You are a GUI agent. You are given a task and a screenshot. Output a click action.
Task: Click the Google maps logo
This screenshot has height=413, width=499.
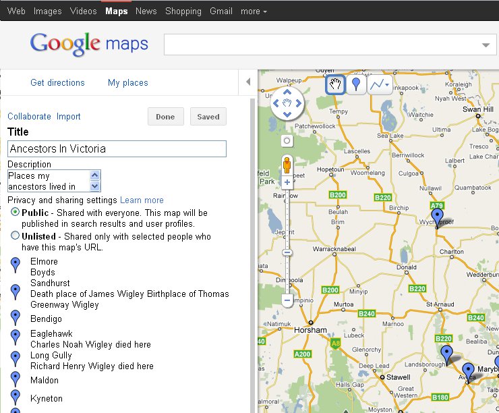89,44
